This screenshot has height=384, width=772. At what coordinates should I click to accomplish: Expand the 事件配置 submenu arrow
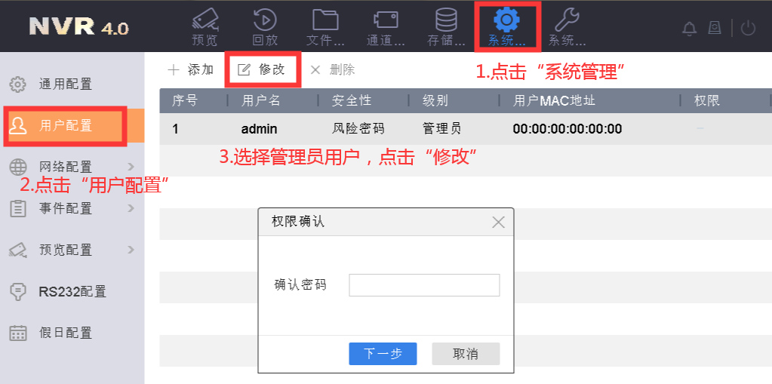tap(131, 207)
